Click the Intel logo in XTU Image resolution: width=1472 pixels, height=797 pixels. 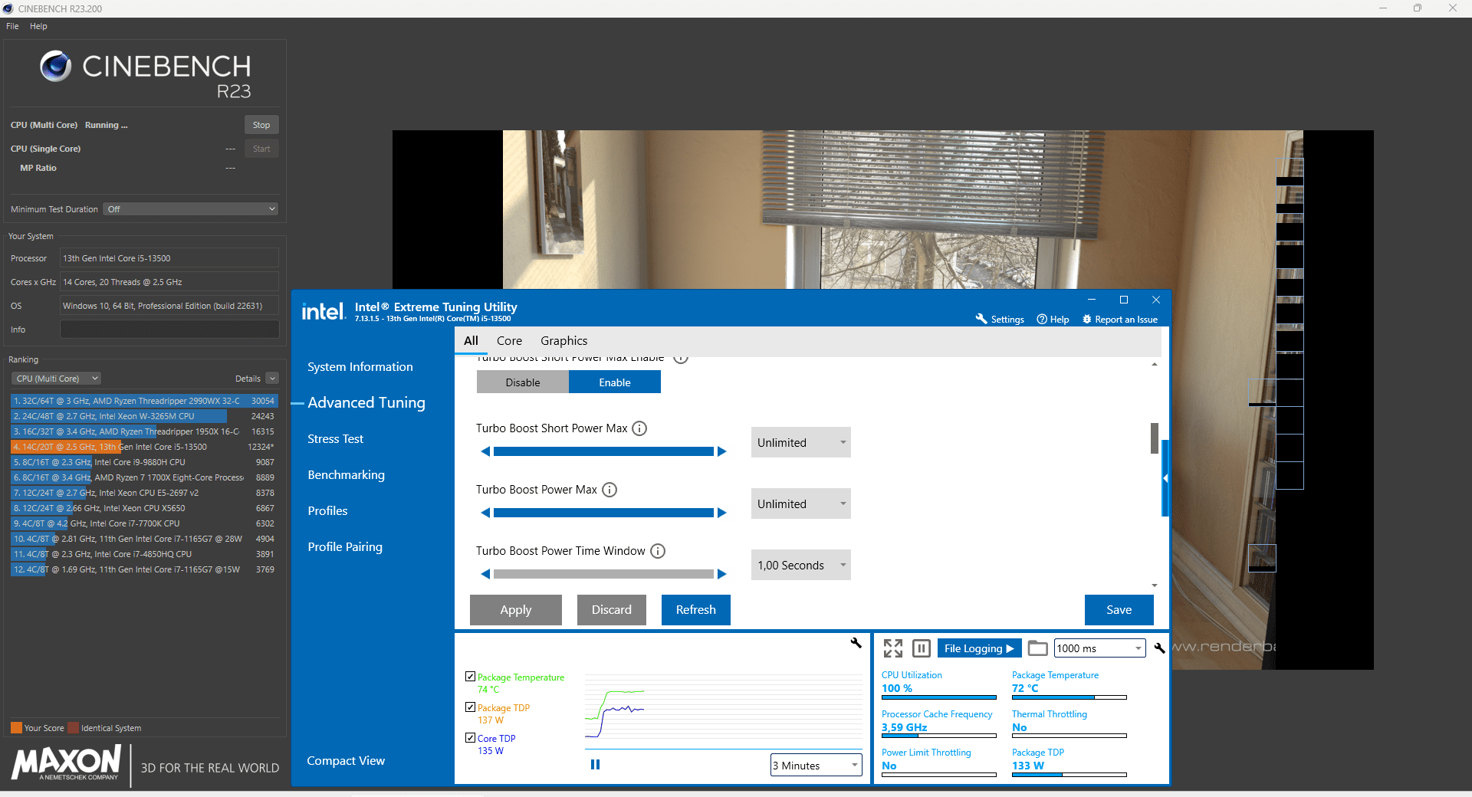tap(323, 311)
